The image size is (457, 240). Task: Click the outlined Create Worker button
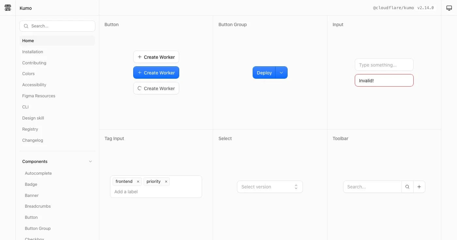pos(156,57)
